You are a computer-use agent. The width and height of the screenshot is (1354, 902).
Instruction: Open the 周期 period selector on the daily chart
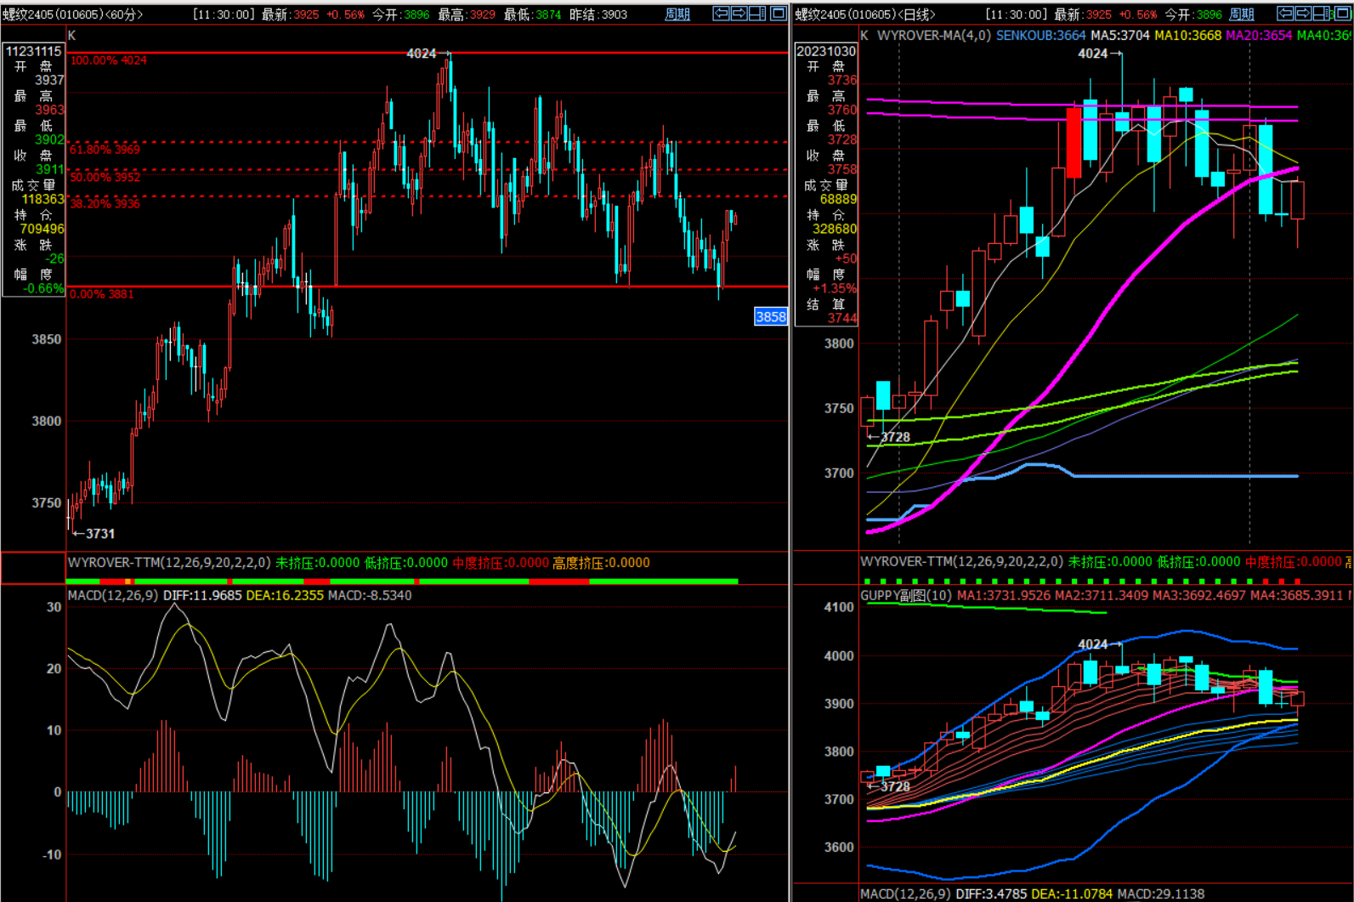click(x=1242, y=14)
